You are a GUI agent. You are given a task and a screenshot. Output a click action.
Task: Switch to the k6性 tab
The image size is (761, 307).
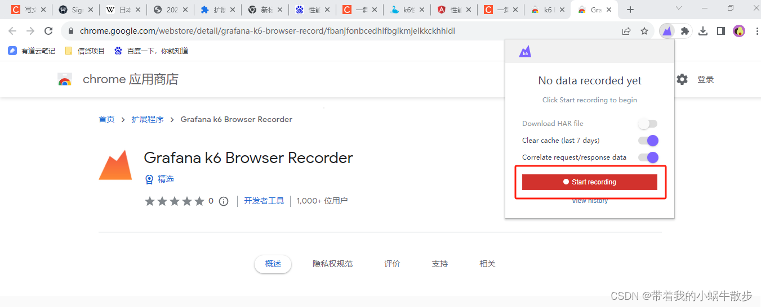click(407, 10)
